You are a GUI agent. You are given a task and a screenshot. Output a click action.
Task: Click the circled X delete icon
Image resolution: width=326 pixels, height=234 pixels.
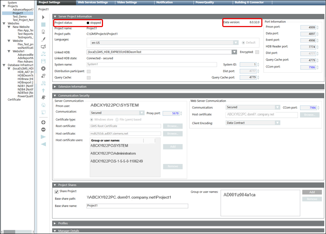[43, 68]
